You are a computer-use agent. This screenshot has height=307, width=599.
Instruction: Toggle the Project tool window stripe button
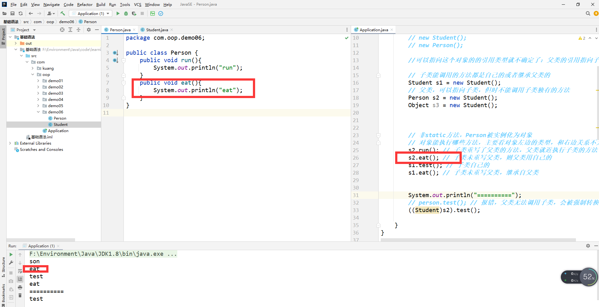3,36
